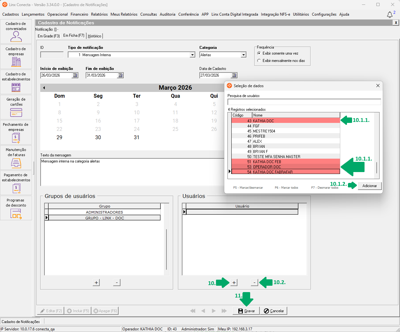
Task: Click the Apagar (F6) button
Action: 105,311
